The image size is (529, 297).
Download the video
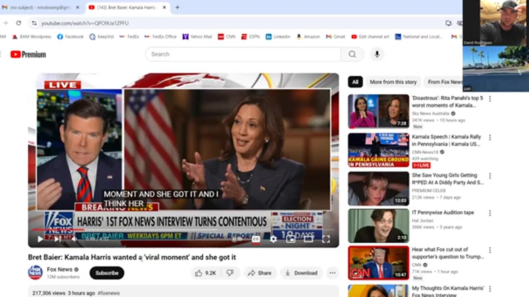pos(301,273)
